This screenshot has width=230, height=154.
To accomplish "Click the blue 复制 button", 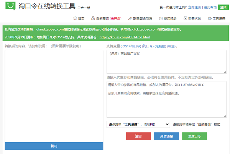I will [x=54, y=146].
